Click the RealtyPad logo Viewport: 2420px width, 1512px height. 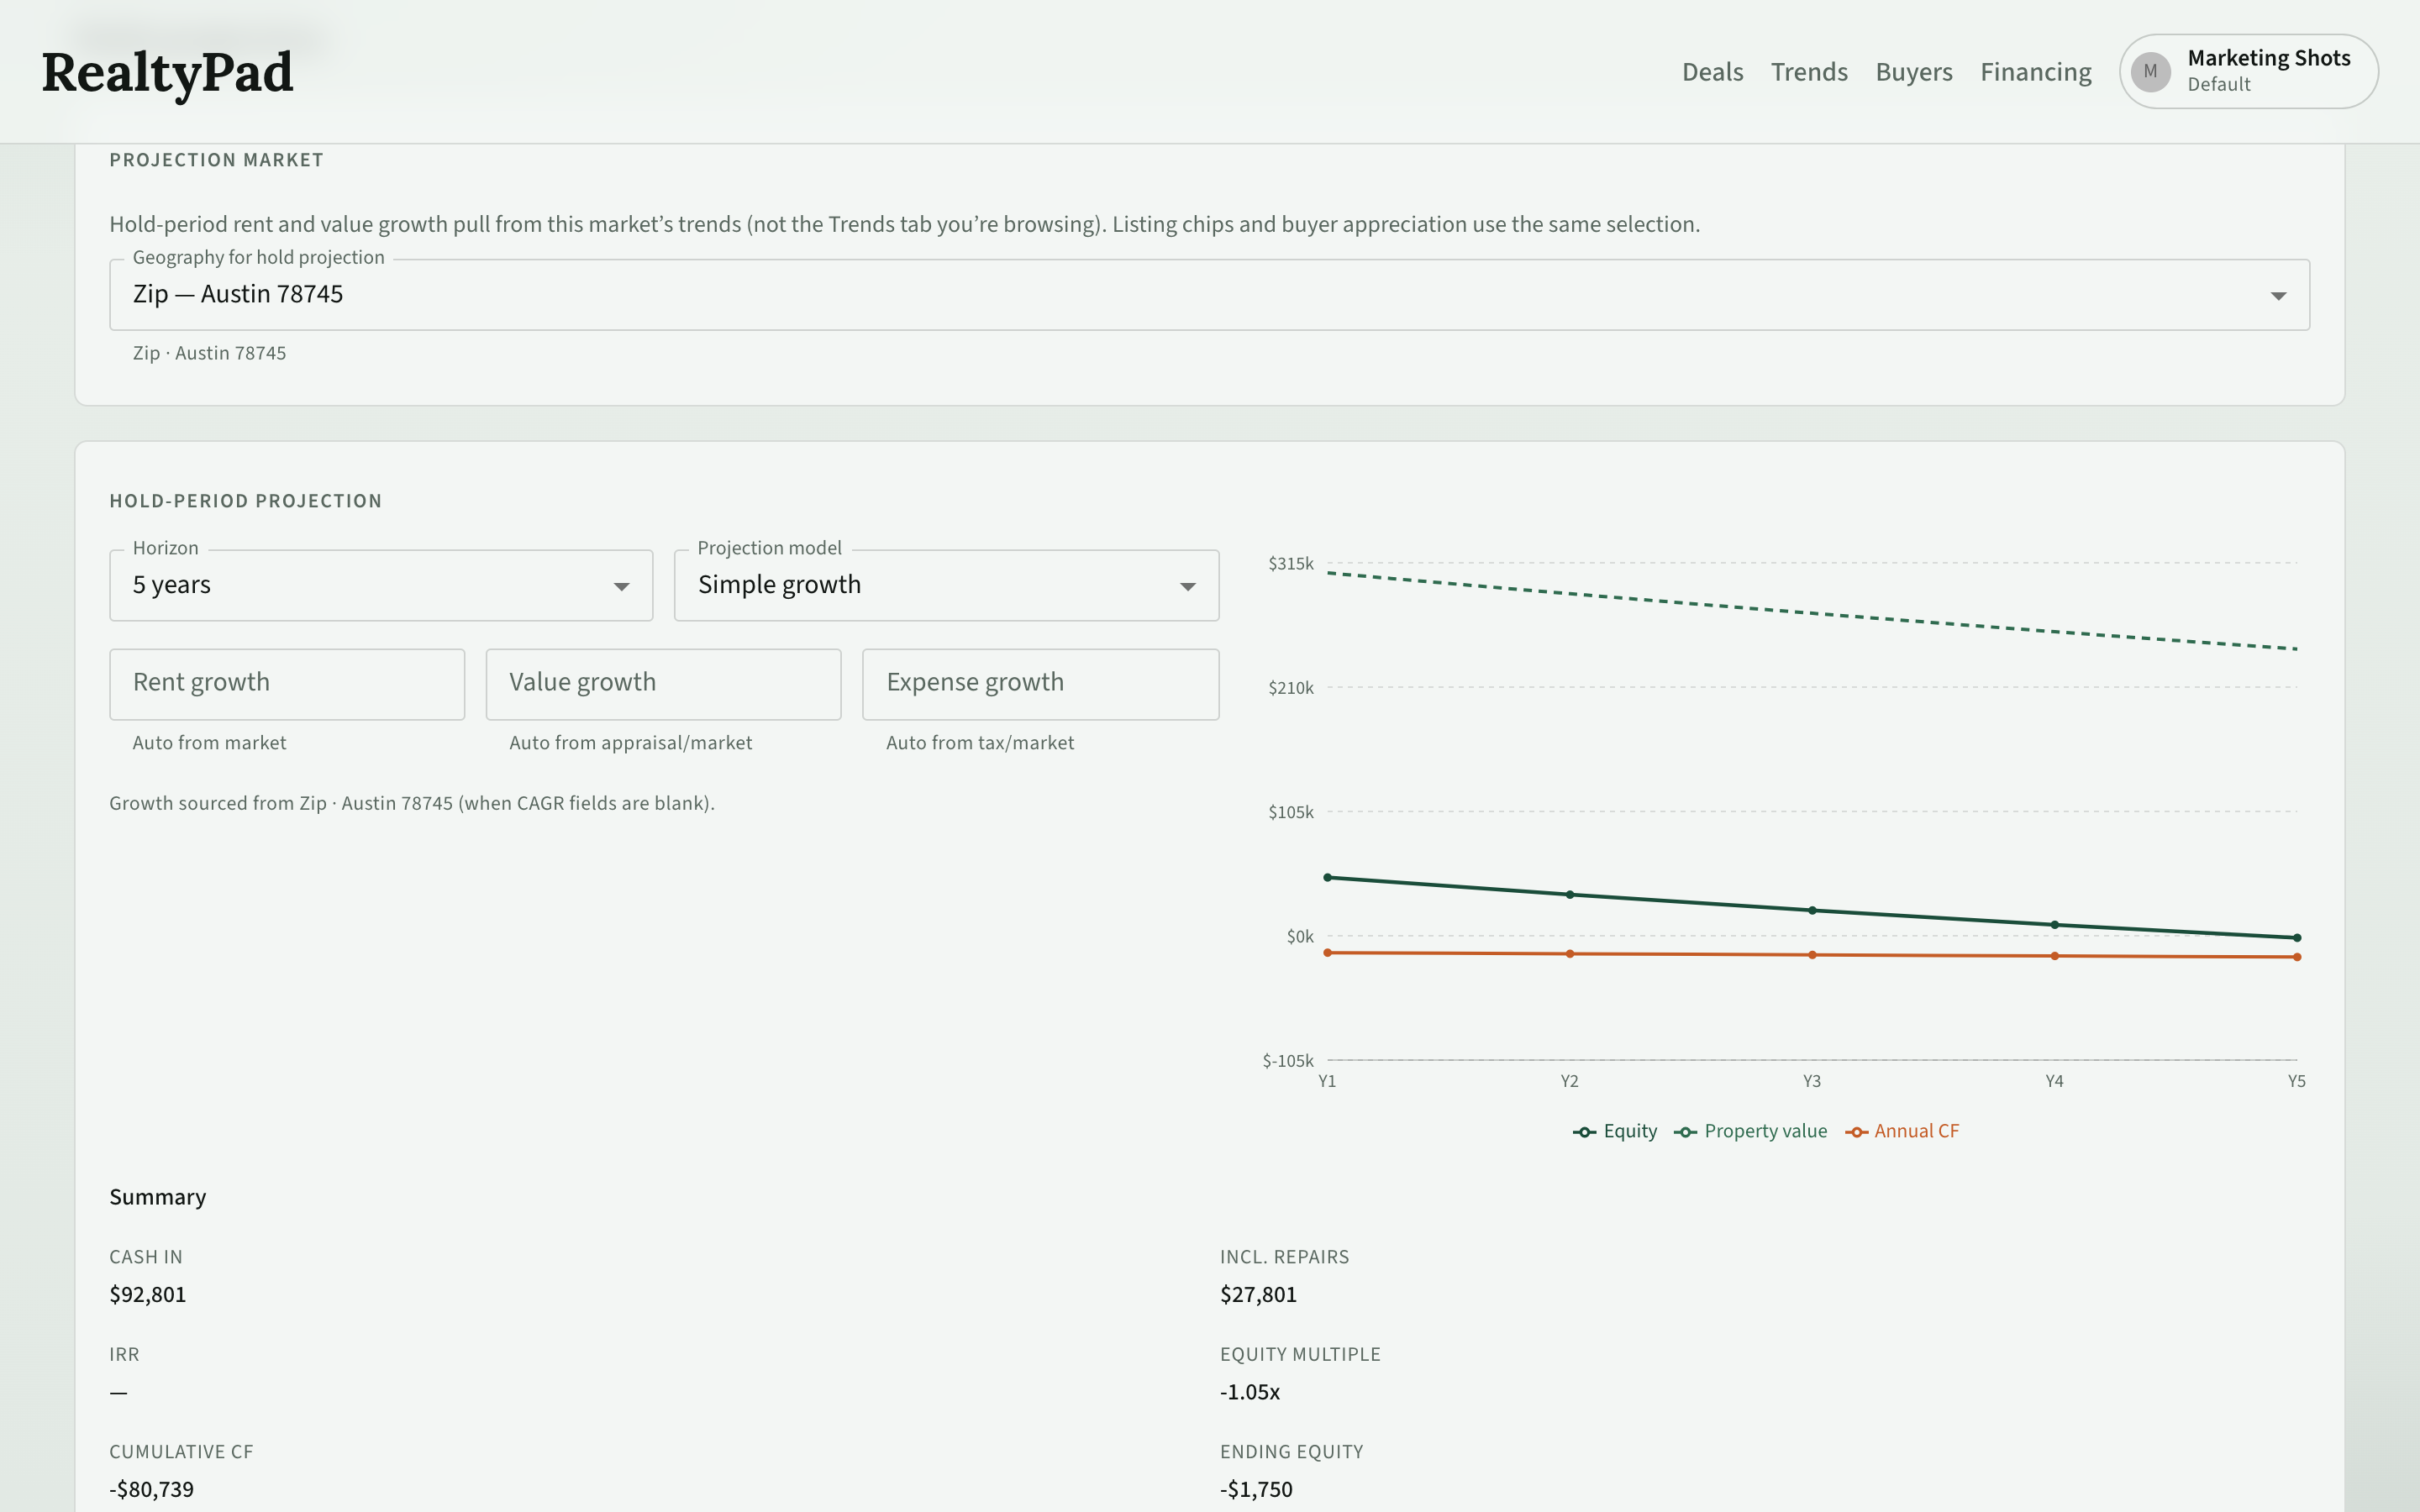167,72
